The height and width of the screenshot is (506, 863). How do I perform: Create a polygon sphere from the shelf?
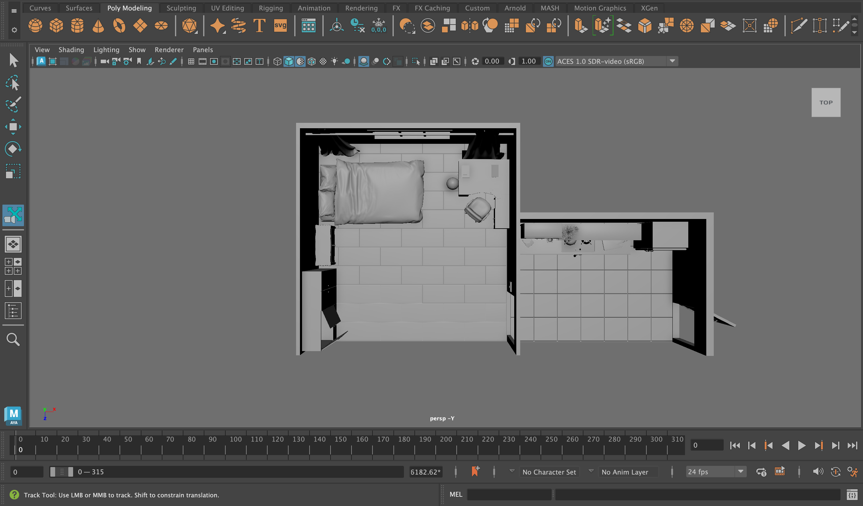(35, 26)
